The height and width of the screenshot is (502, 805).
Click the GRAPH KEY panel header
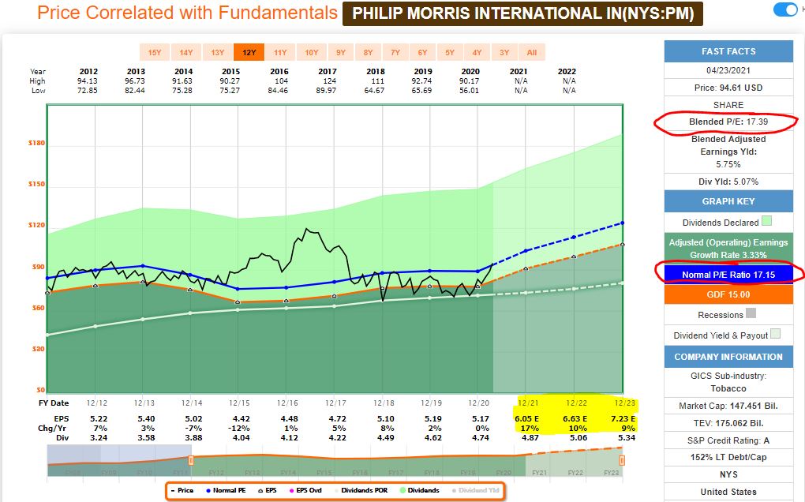pyautogui.click(x=728, y=201)
